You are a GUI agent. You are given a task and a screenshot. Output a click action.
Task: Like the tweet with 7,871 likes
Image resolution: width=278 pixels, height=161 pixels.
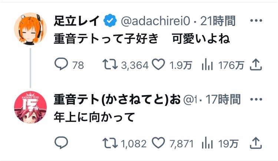(x=158, y=143)
